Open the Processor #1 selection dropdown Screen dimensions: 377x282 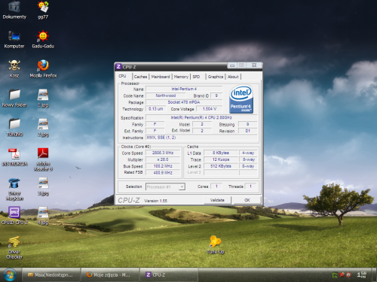165,186
